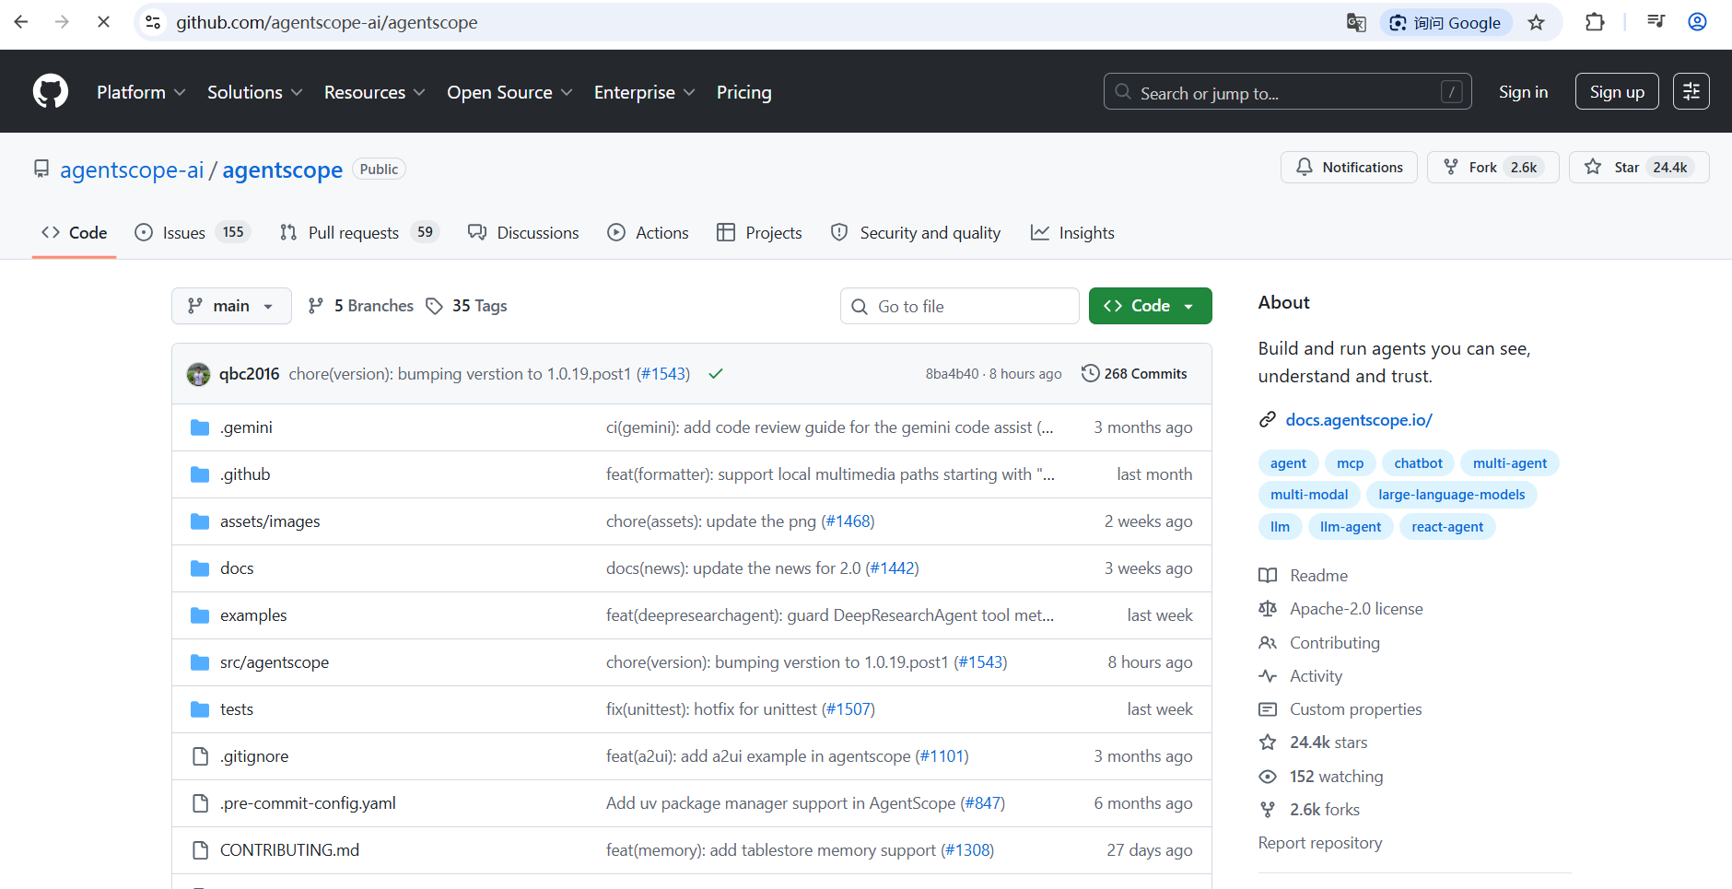
Task: Open the Pricing page
Action: (x=744, y=92)
